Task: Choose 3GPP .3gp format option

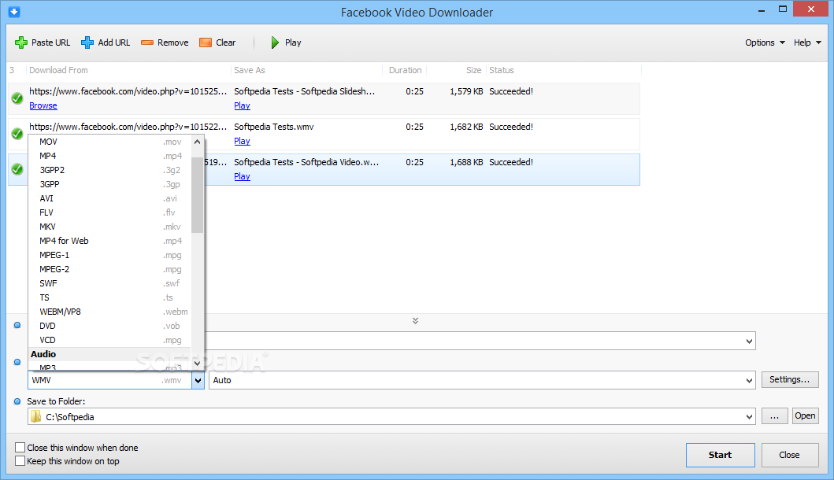Action: [110, 184]
